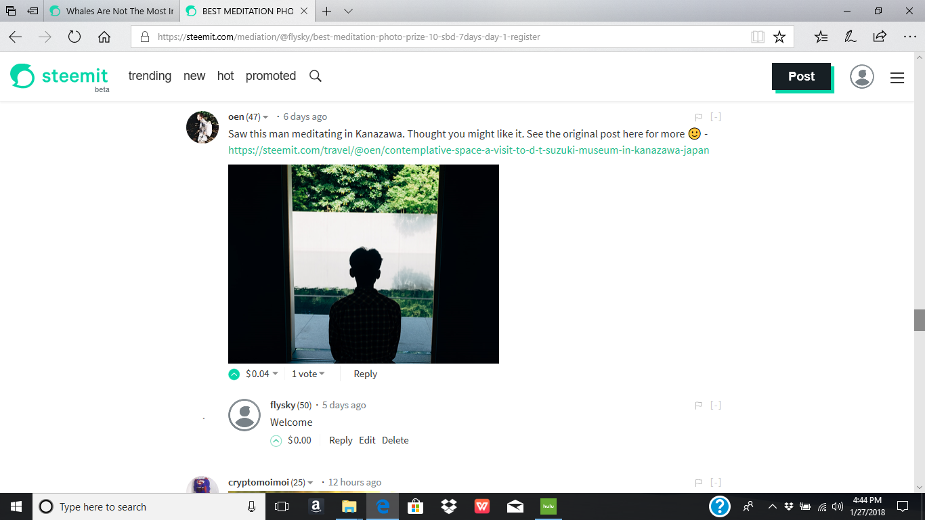The image size is (925, 520).
Task: Flag oen's comment
Action: click(697, 116)
